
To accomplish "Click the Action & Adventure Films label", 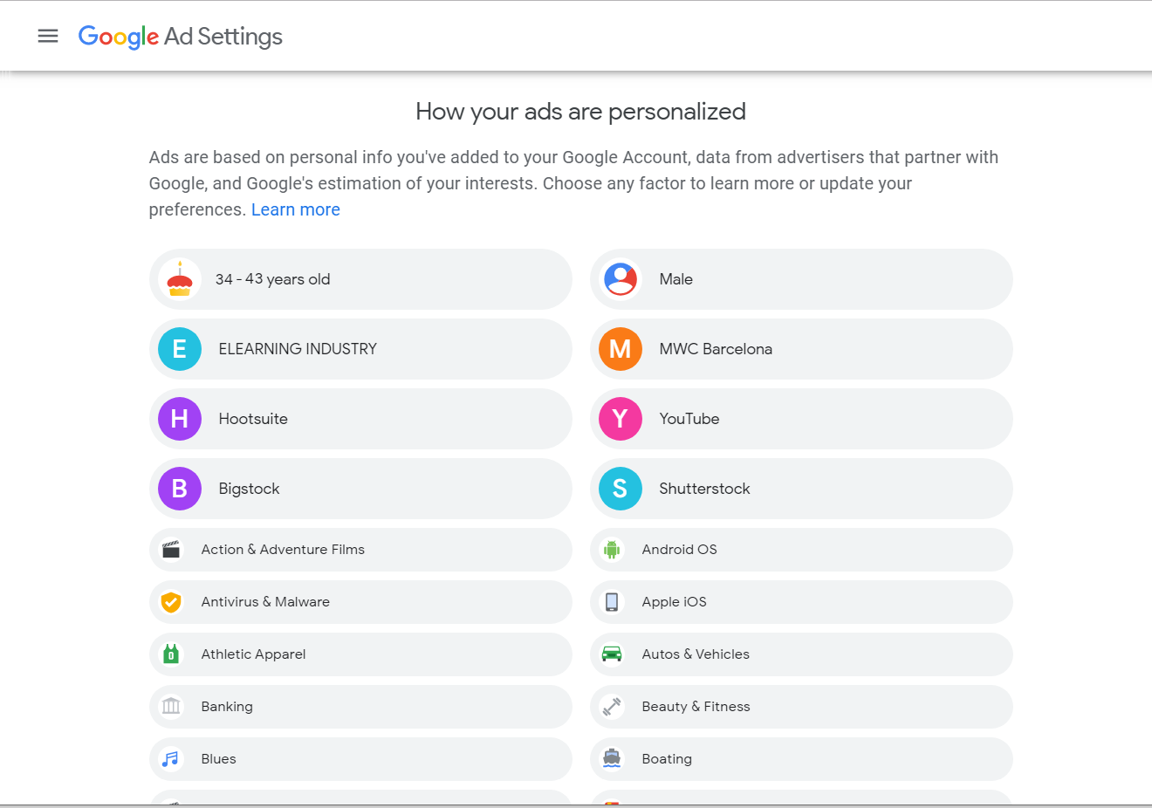I will click(x=283, y=550).
